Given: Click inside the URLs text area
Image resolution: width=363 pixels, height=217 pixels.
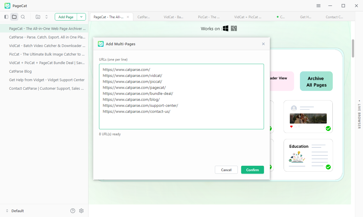Looking at the screenshot, I should 181,97.
